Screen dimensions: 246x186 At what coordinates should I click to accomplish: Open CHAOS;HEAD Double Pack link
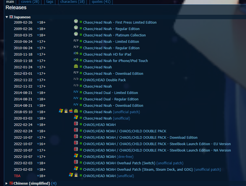(104, 80)
